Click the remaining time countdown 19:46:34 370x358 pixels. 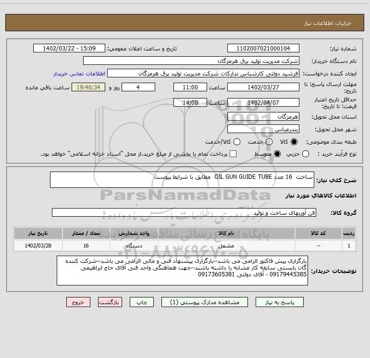click(x=88, y=87)
